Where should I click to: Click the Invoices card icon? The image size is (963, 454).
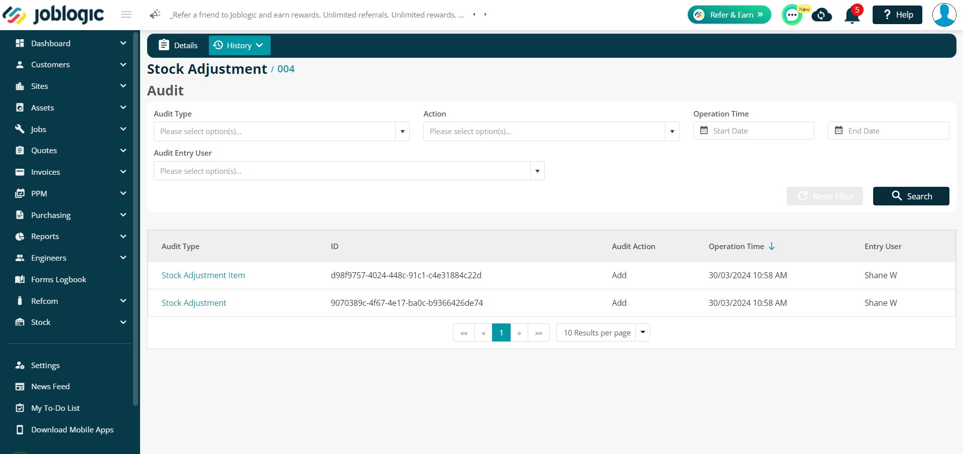click(x=20, y=172)
